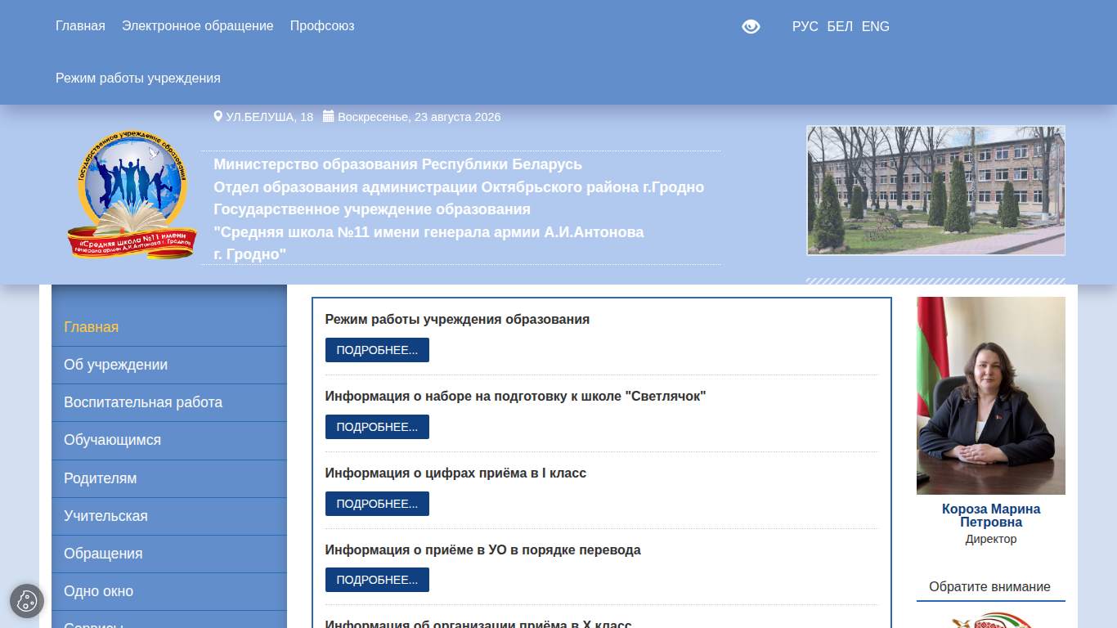This screenshot has width=1117, height=628.
Task: Toggle the visually impaired eye icon
Action: [751, 26]
